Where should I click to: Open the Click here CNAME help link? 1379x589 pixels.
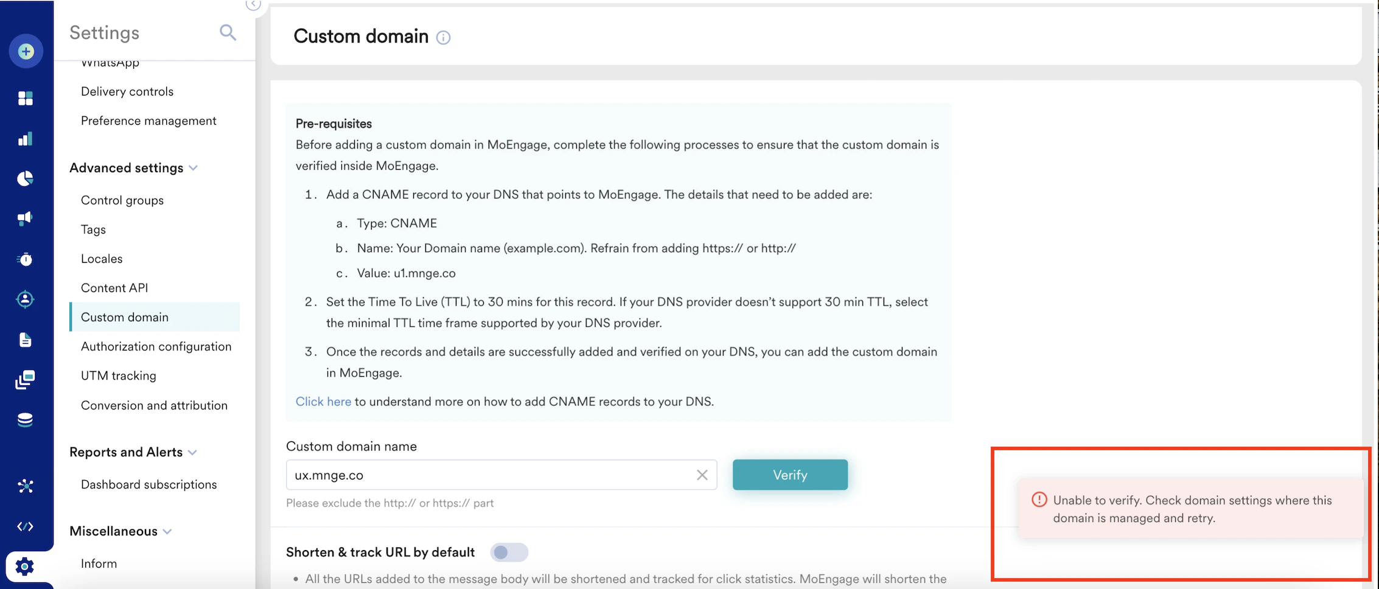coord(323,401)
